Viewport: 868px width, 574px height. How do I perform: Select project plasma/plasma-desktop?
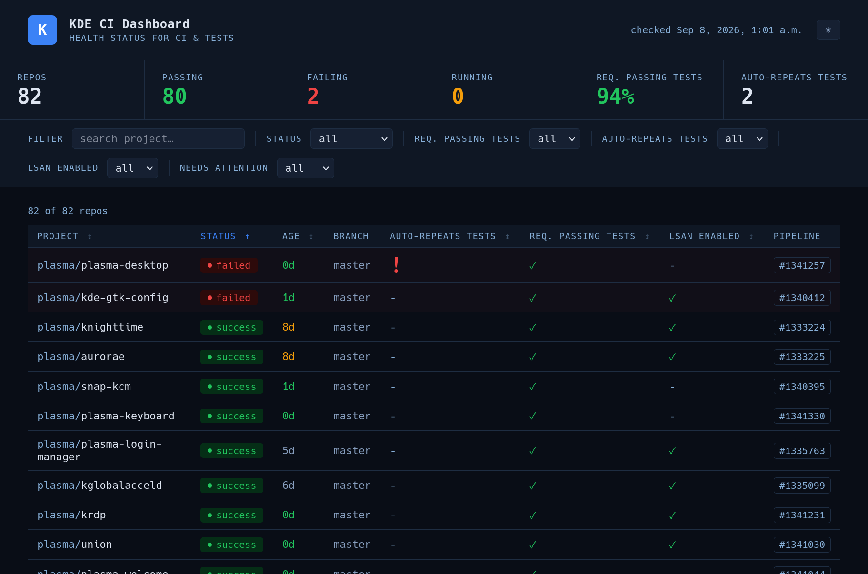[103, 265]
